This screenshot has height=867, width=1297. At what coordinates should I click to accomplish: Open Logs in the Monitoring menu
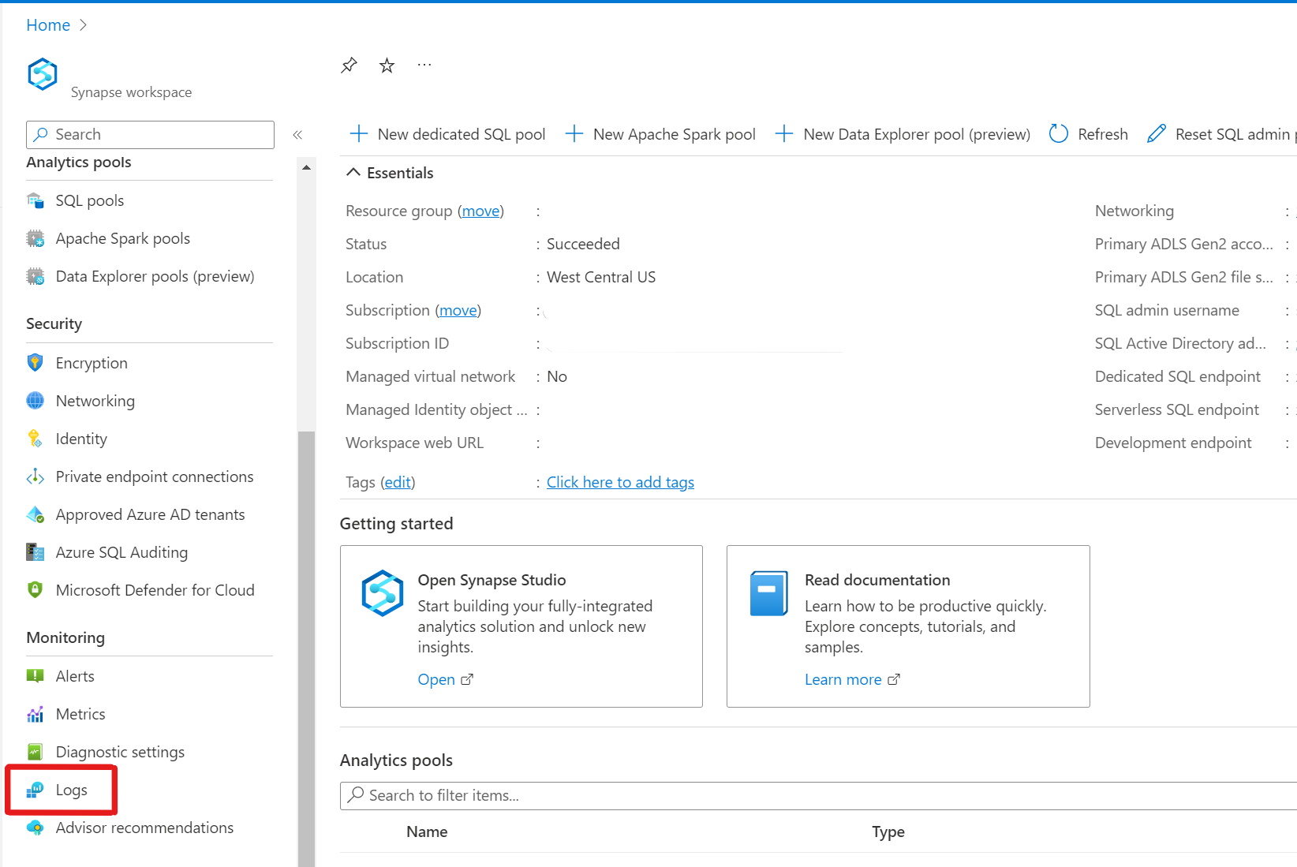[x=71, y=790]
